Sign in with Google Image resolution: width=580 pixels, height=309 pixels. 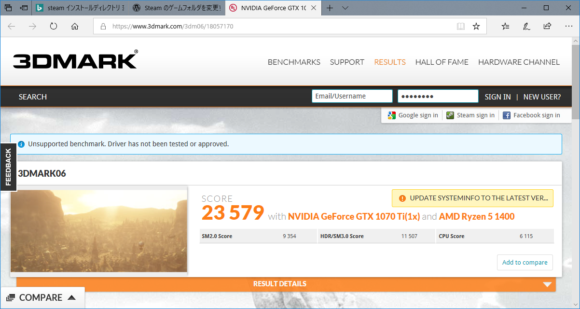[413, 115]
